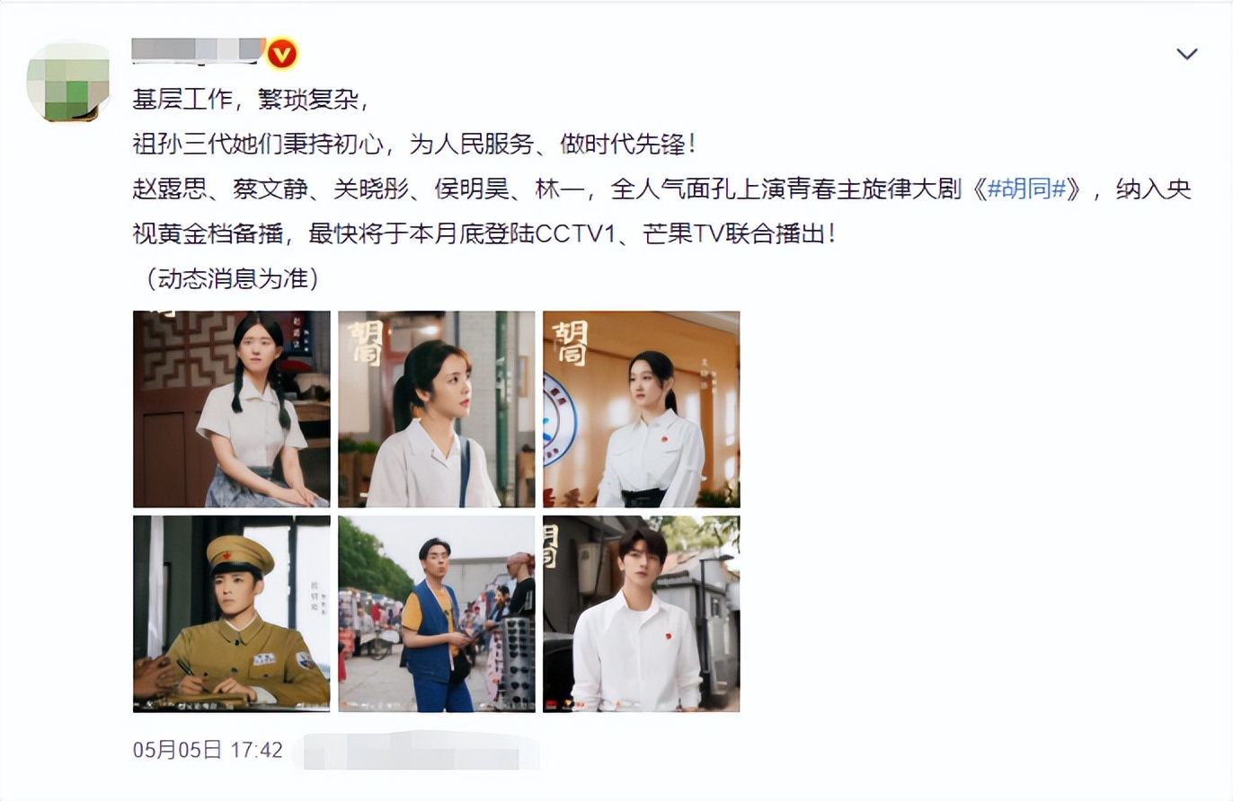
Task: View photo of man in blue vest at market
Action: tap(437, 614)
